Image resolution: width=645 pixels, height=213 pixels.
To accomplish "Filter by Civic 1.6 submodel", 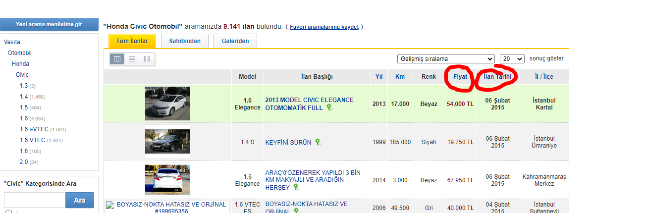I will coord(24,118).
